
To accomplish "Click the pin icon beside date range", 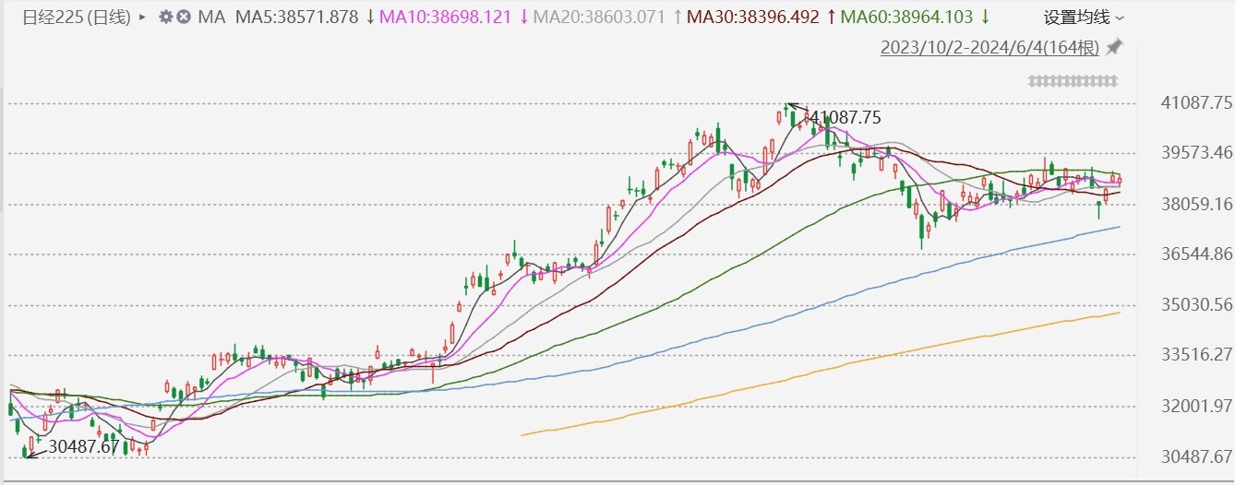I will click(x=1114, y=46).
